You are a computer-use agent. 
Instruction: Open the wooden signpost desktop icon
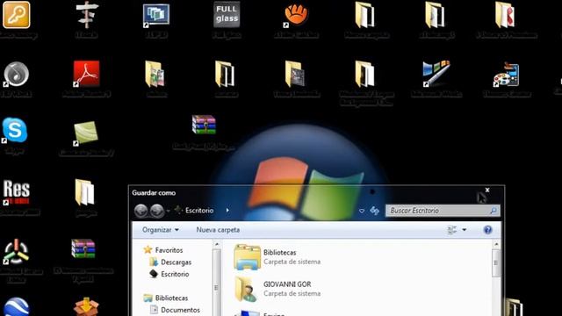86,14
